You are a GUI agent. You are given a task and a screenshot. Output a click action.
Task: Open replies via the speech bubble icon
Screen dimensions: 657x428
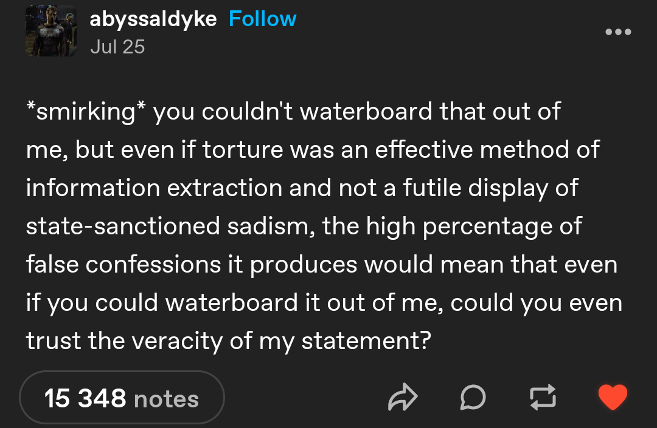(x=473, y=396)
